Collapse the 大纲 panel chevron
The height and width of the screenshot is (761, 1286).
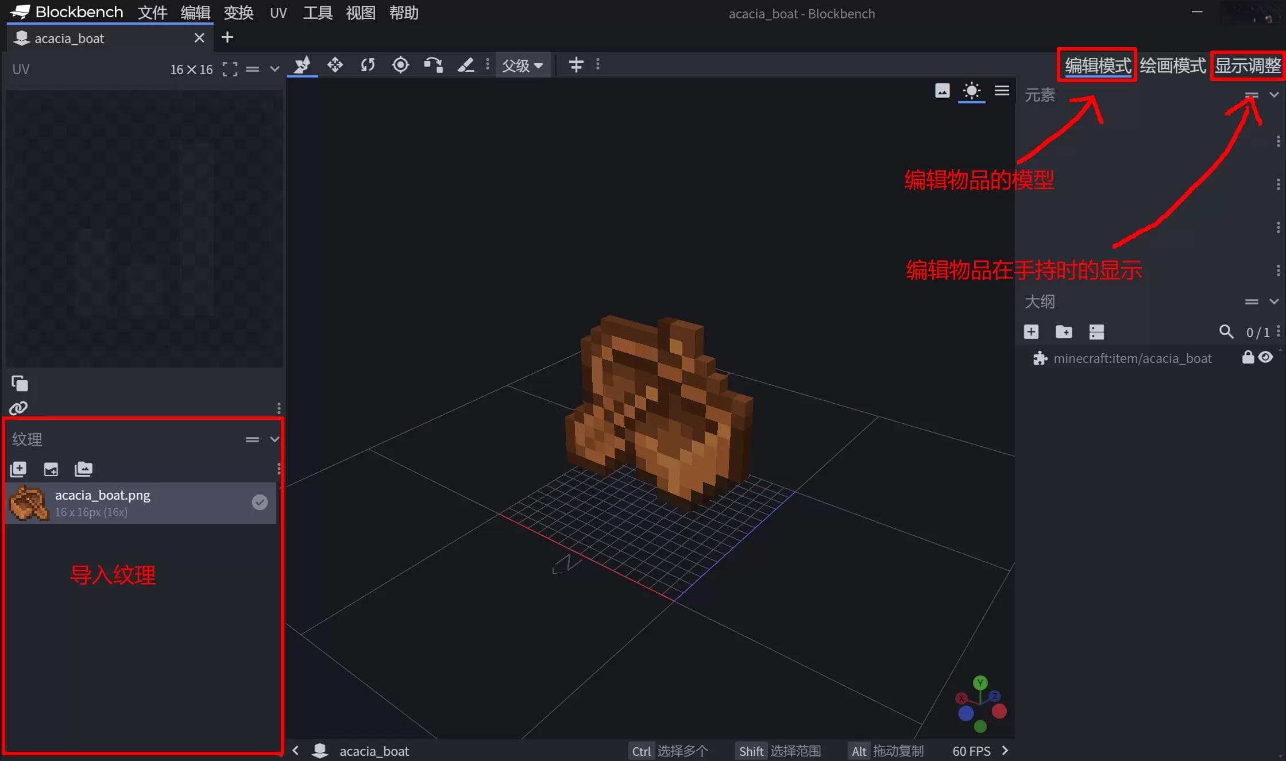(x=1274, y=302)
